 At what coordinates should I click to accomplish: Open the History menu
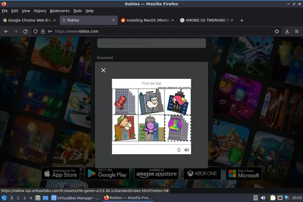pyautogui.click(x=40, y=11)
